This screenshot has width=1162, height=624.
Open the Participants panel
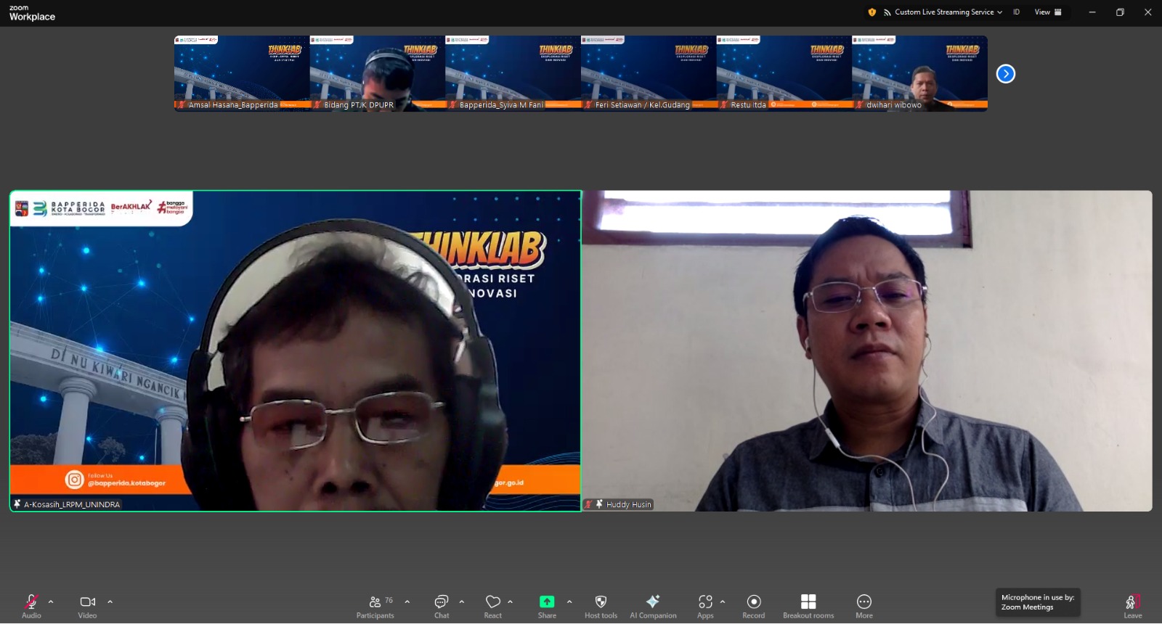(x=375, y=605)
